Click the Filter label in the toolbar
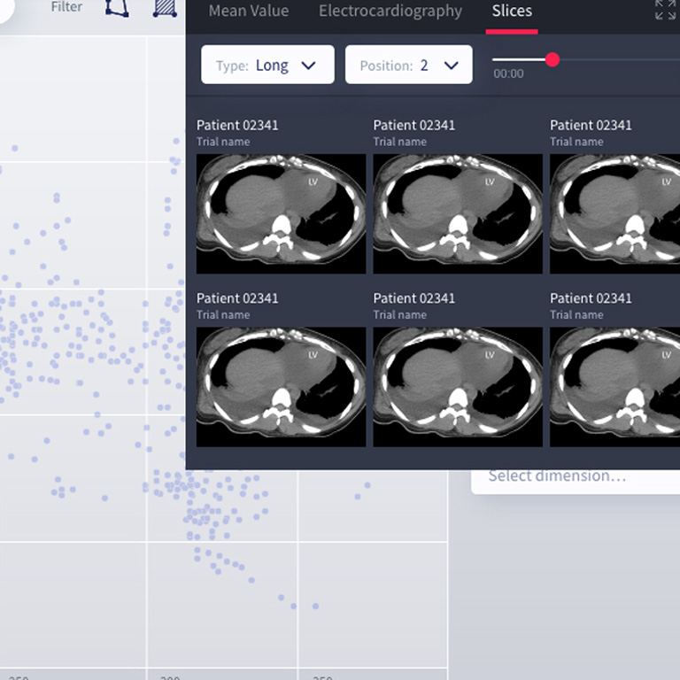The width and height of the screenshot is (680, 680). tap(66, 7)
